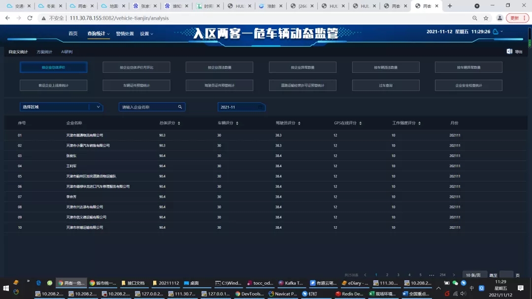Expand the dropdown arrow next to weather icon
Viewport: 532px width, 299px height.
[x=502, y=31]
